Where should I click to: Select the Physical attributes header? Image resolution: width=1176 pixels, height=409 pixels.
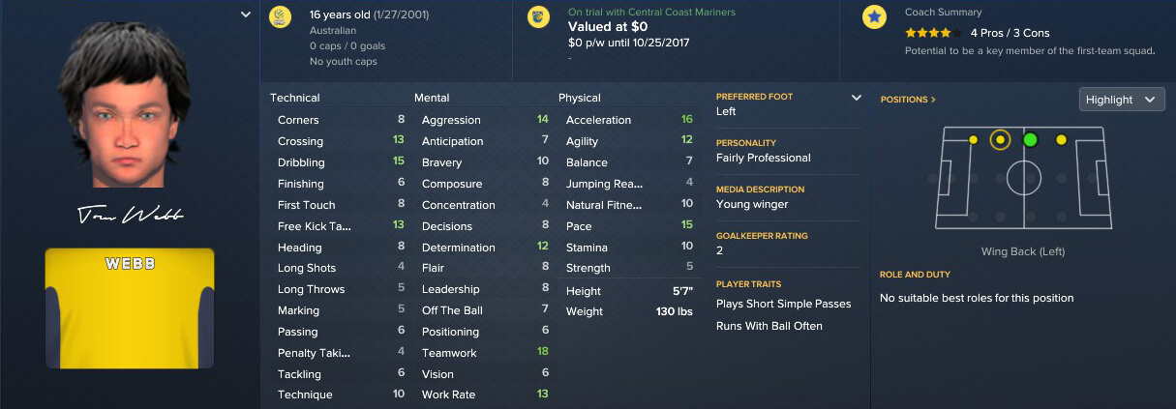pos(580,98)
